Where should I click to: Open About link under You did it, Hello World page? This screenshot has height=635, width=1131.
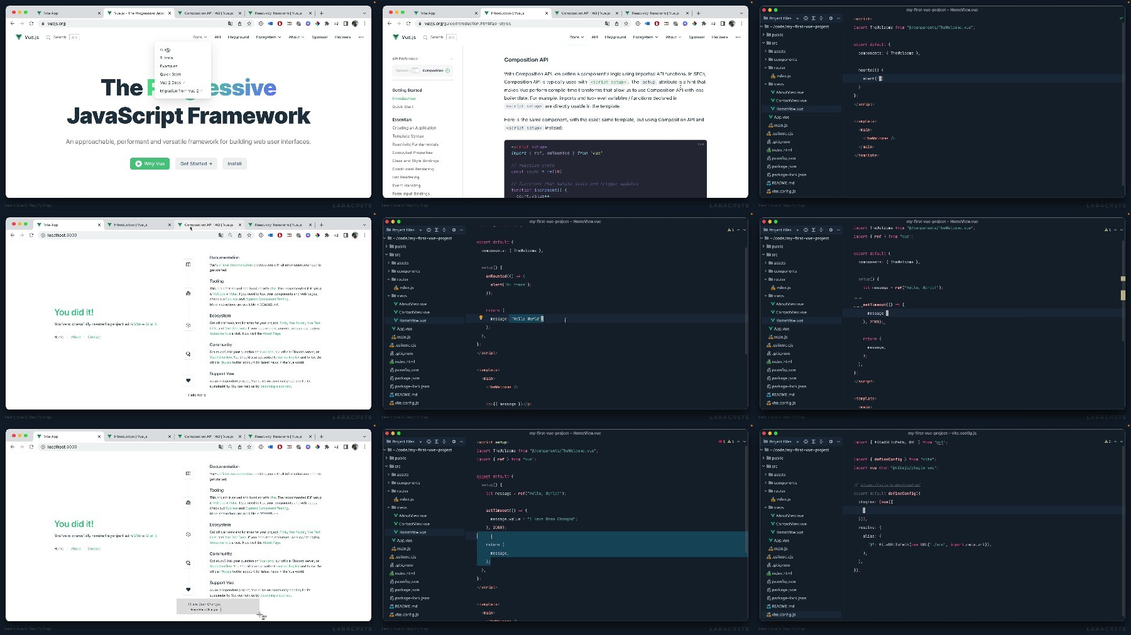(75, 337)
